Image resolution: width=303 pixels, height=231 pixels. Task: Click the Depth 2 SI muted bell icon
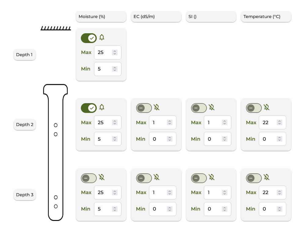(x=212, y=107)
